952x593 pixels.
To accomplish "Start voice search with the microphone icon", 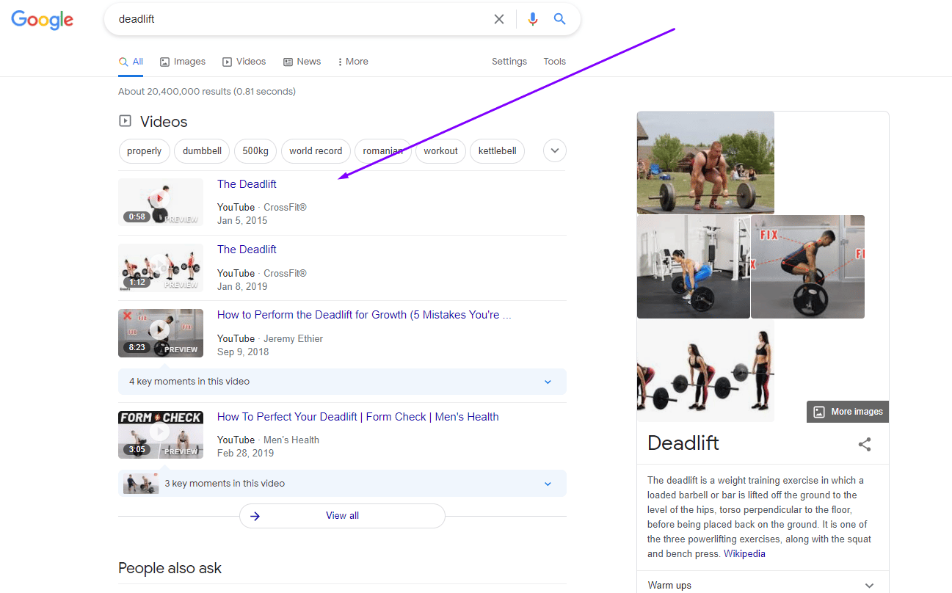I will click(533, 19).
